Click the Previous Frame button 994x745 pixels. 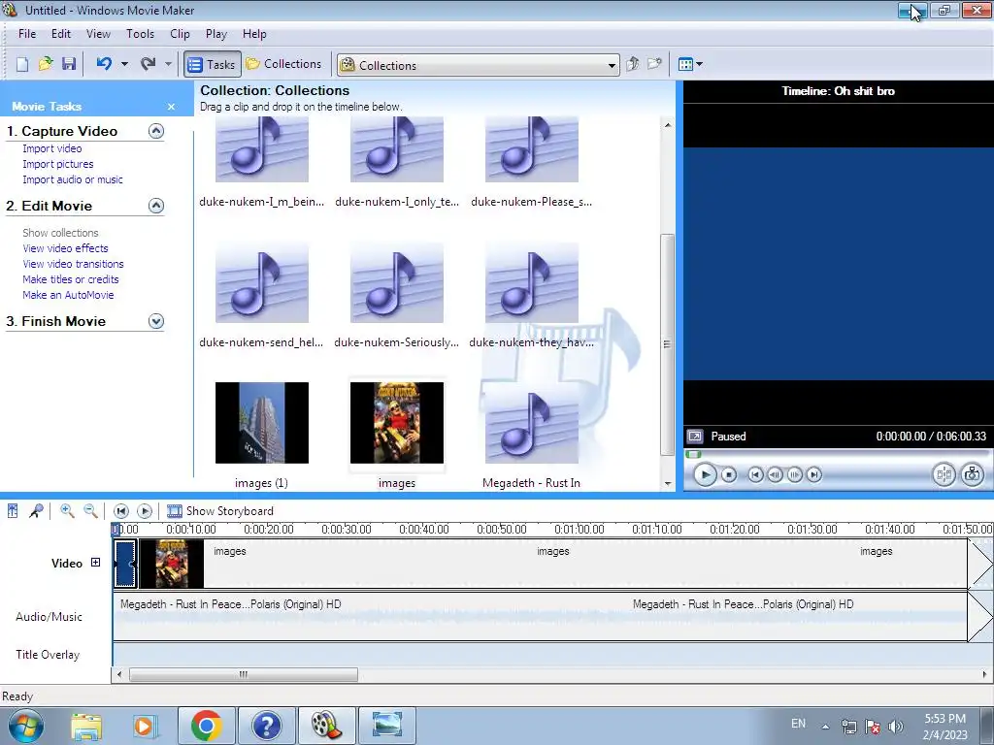775,474
